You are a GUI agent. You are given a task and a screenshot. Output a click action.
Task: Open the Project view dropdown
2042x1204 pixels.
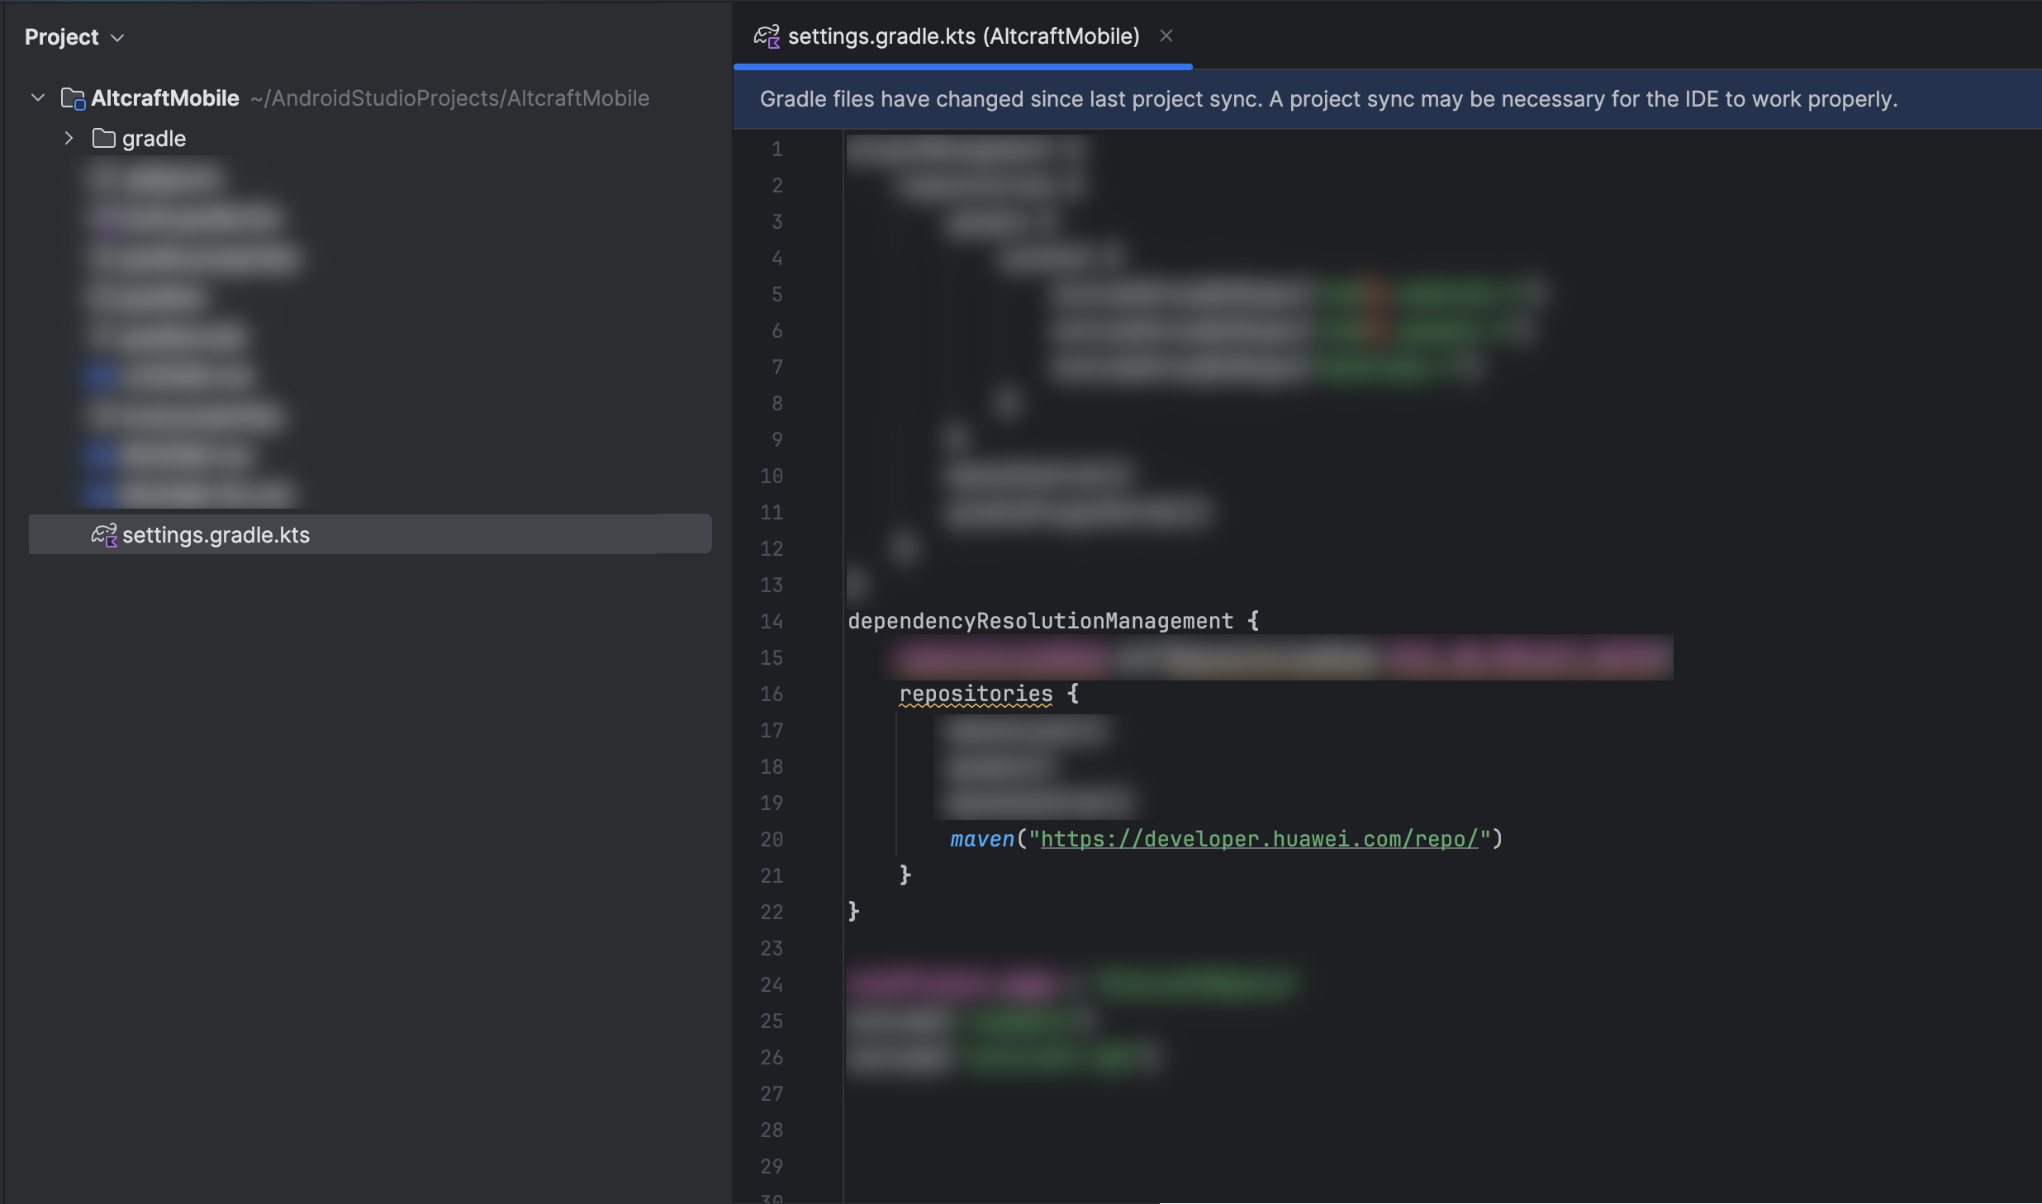tap(117, 38)
